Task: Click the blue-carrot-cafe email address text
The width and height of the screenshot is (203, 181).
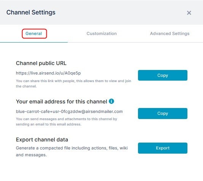Action: pos(69,111)
